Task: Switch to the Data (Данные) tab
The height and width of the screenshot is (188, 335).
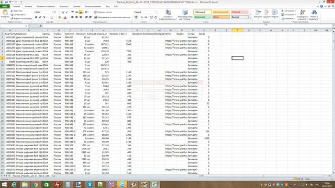Action: (x=77, y=7)
